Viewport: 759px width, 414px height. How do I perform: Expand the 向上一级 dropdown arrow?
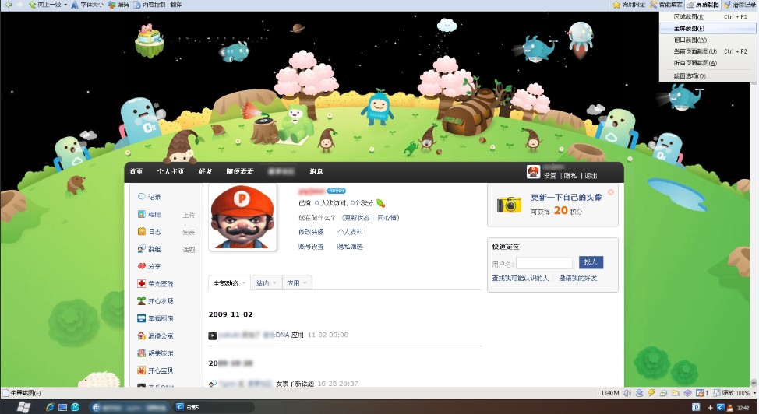65,5
